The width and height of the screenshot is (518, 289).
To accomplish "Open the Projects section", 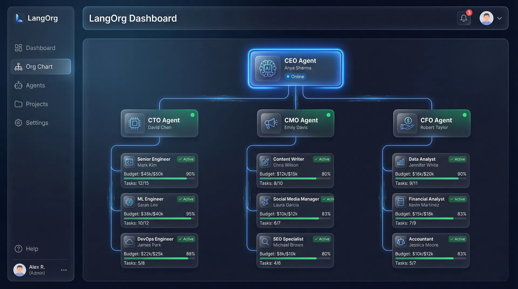I will 37,104.
